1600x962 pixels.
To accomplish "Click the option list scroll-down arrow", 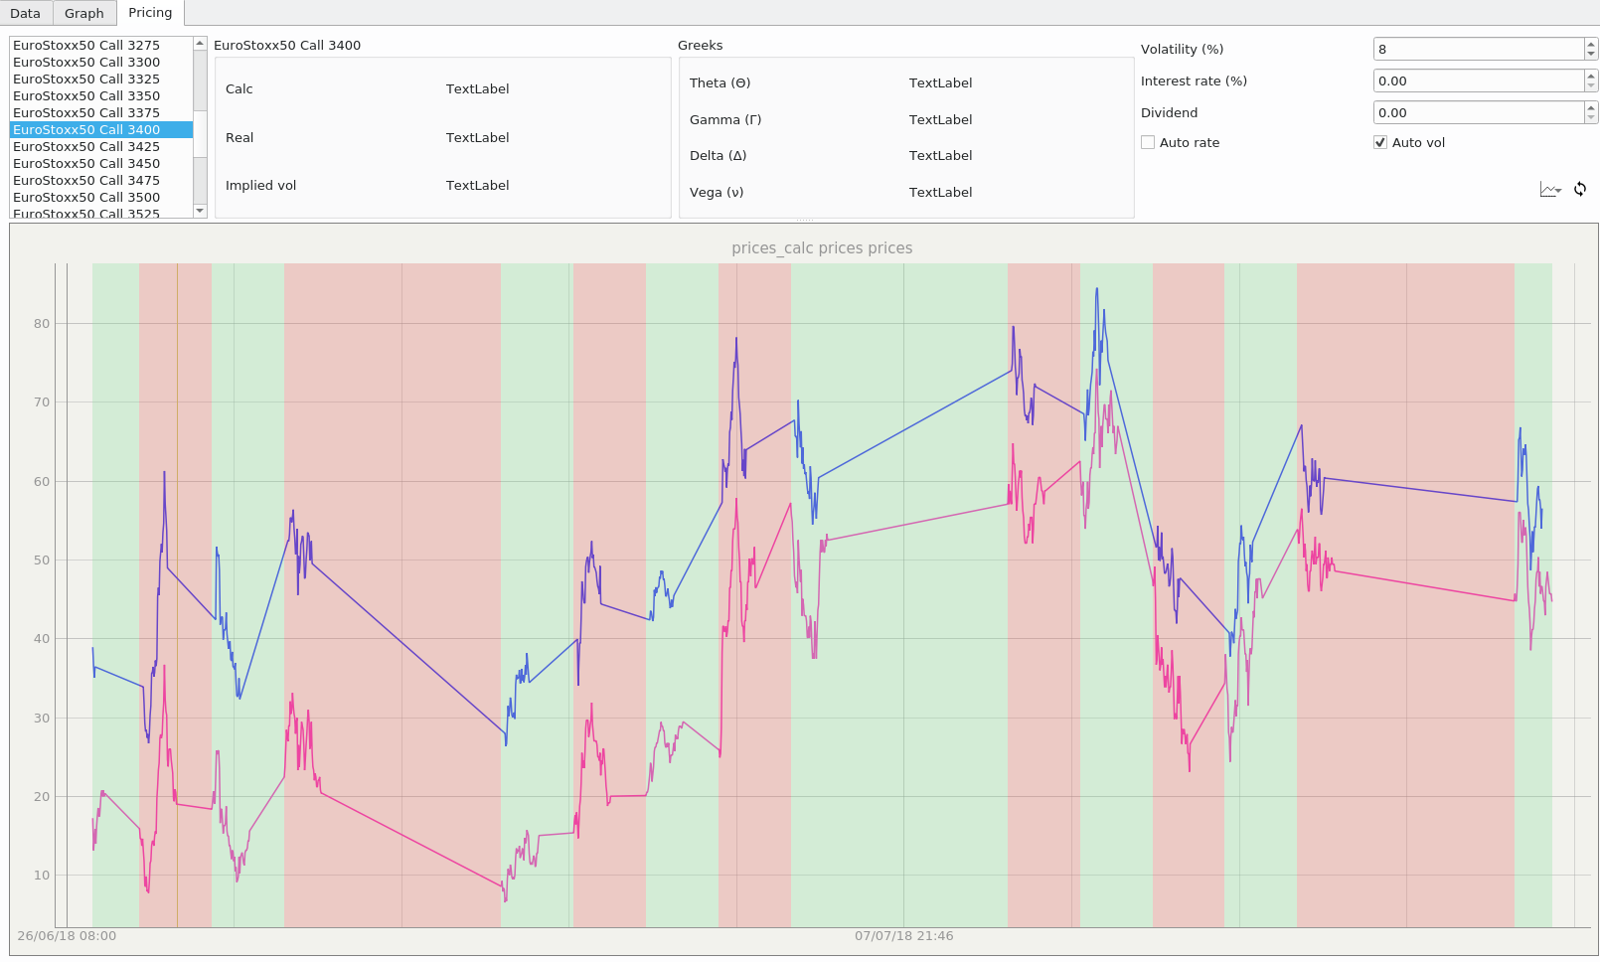I will pyautogui.click(x=200, y=211).
